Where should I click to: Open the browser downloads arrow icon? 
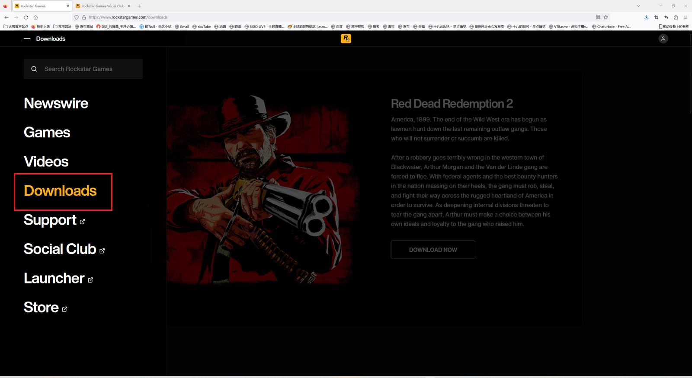(x=646, y=17)
